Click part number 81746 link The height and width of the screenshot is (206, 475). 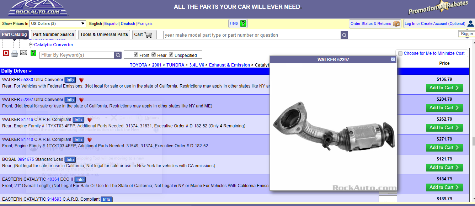27,120
